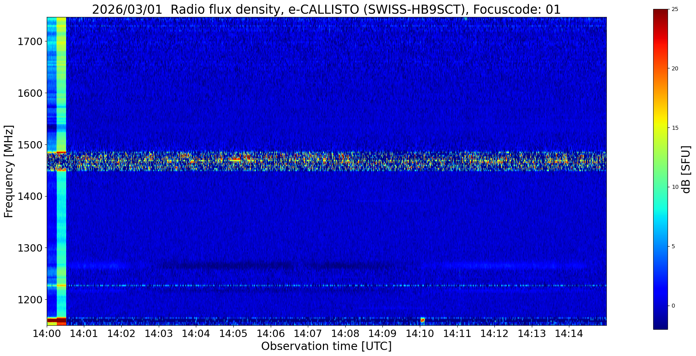
Task: Click the 14:00 time tick label
Action: pyautogui.click(x=47, y=333)
